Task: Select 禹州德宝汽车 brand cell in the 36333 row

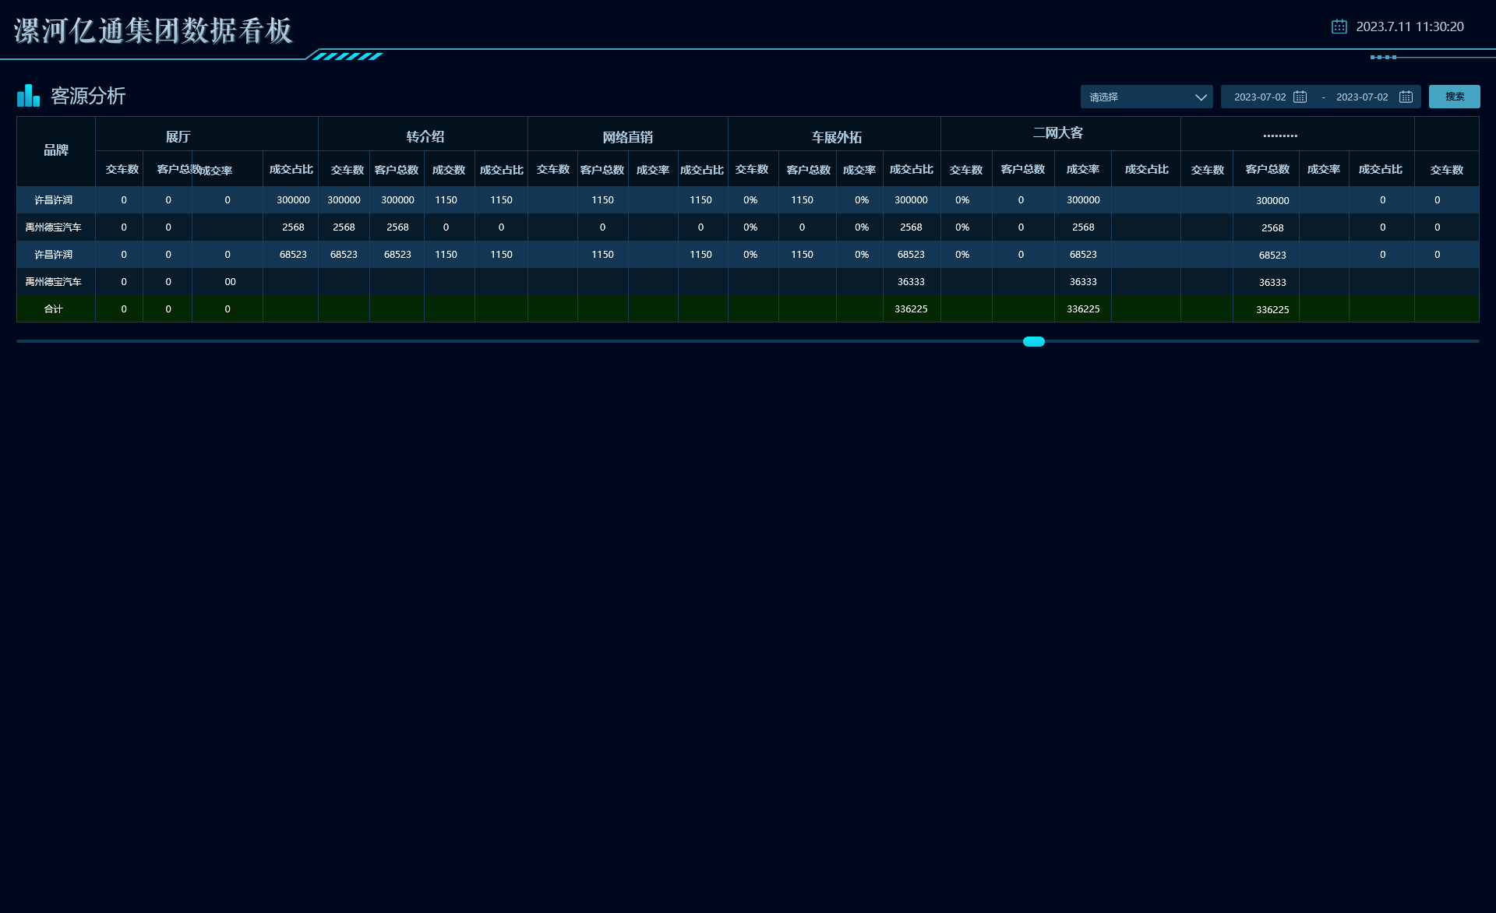Action: point(53,282)
